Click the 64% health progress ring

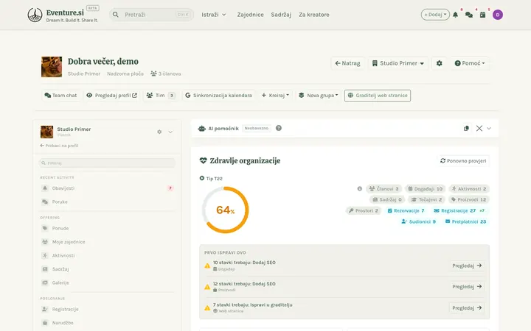point(225,210)
